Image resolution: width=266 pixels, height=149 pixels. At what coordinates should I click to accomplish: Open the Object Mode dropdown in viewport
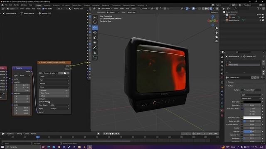(105, 9)
